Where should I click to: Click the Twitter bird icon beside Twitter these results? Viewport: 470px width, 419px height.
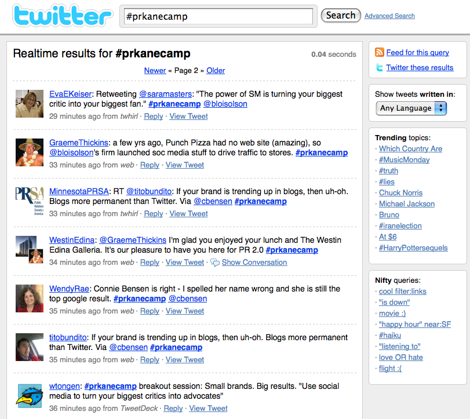coord(380,67)
